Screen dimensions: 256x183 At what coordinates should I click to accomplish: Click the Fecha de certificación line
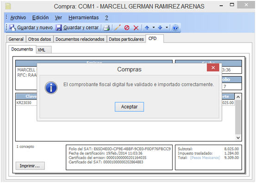point(106,153)
